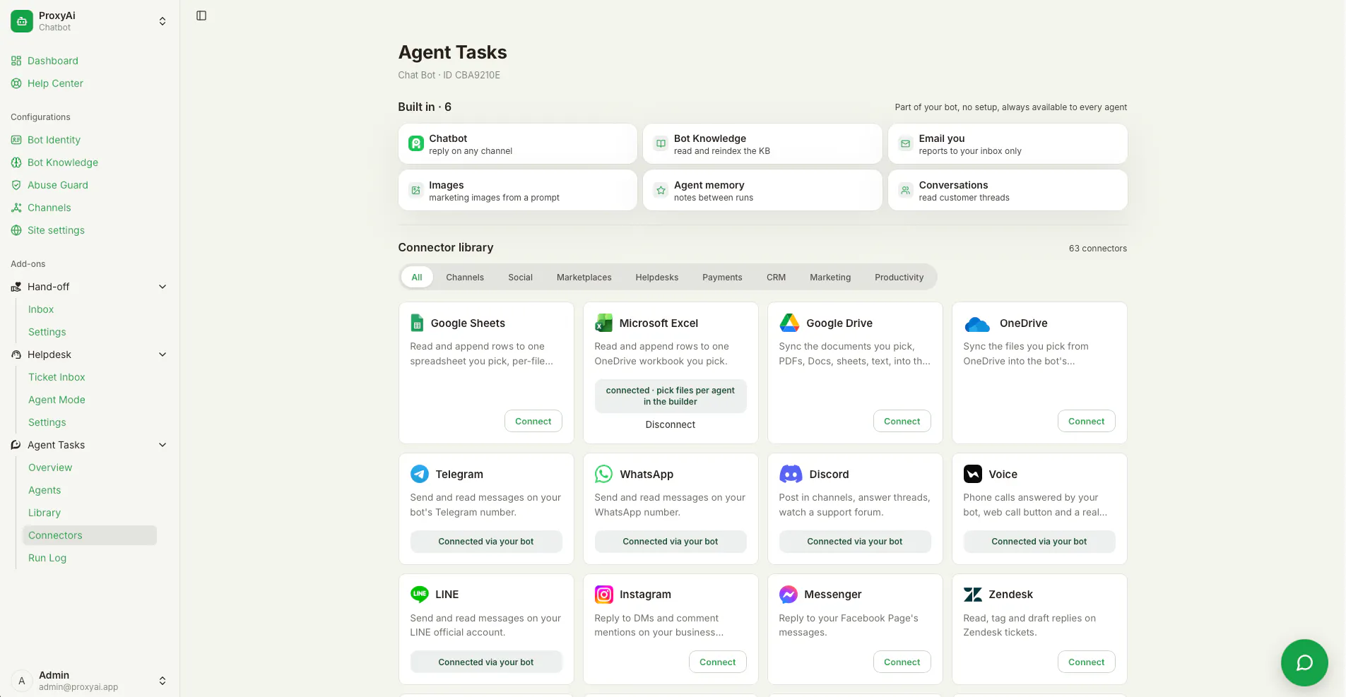This screenshot has width=1346, height=697.
Task: Click the Microsoft Excel logo icon
Action: (603, 323)
